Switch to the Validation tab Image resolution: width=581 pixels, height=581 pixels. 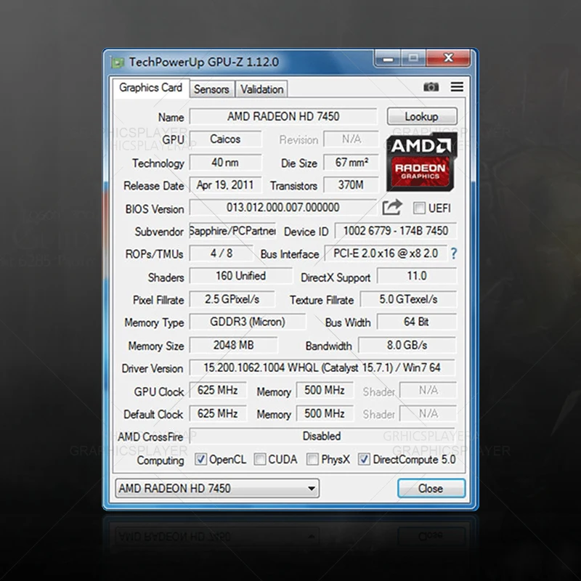click(x=261, y=89)
